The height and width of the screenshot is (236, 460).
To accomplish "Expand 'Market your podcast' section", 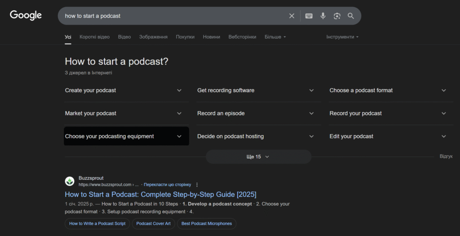I will click(x=126, y=114).
